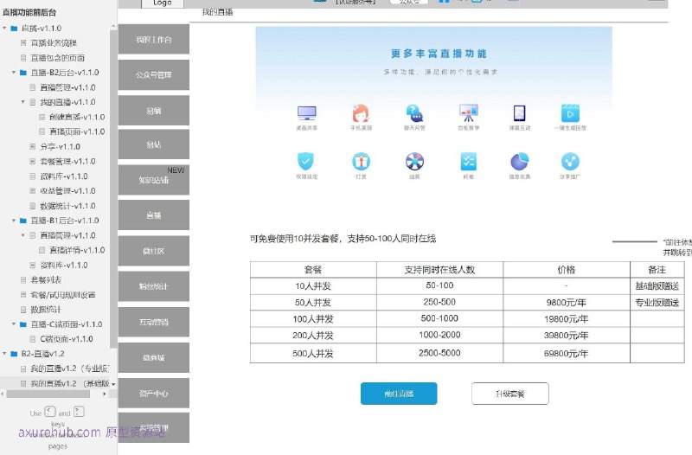692x455 pixels.
Task: Click the folder icon beside 直播-B1后台-v1.1.0
Action: [x=23, y=221]
